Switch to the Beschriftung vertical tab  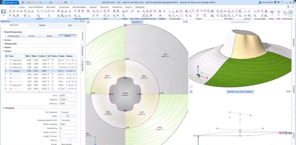point(82,66)
